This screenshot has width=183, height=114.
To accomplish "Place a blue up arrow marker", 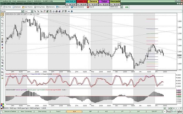I will (2, 45).
